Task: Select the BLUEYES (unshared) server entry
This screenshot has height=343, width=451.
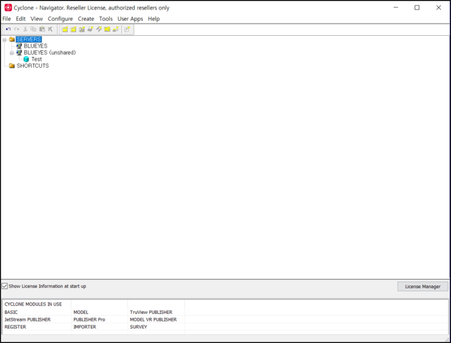Action: (x=50, y=52)
